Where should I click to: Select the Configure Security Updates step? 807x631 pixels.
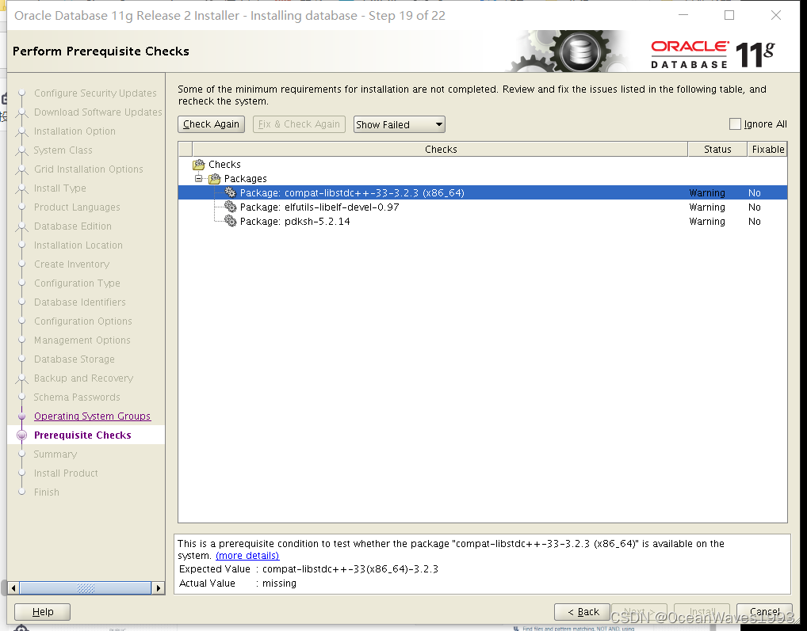(95, 93)
